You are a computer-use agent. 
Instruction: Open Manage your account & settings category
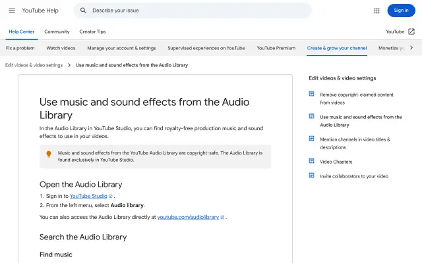121,48
